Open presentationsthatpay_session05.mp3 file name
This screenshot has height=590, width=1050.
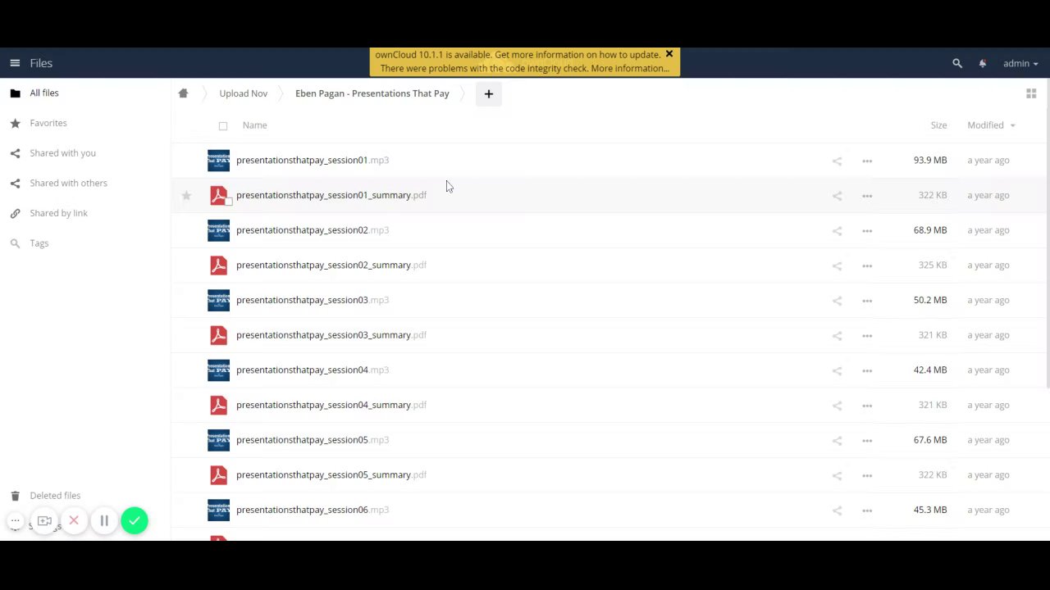313,440
